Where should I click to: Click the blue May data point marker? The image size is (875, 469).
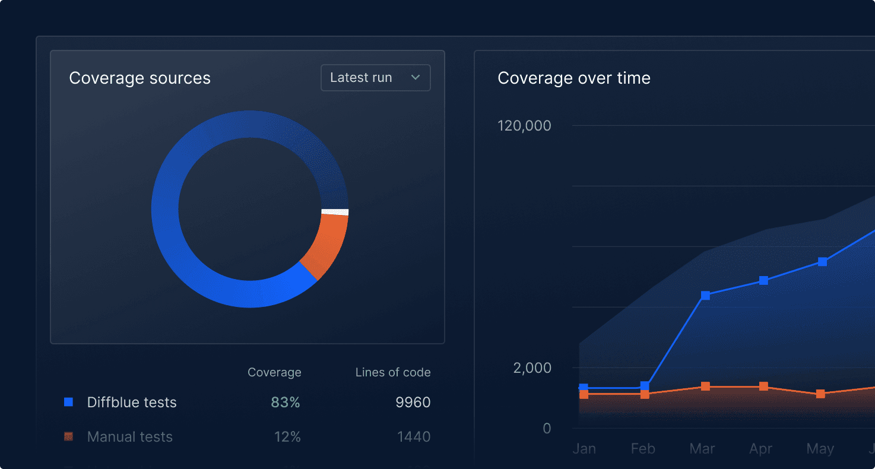pyautogui.click(x=822, y=261)
